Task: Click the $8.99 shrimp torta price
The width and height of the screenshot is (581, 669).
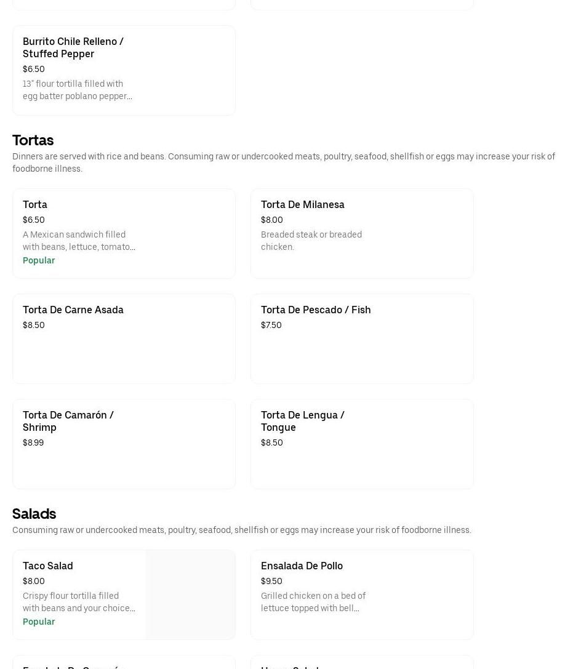Action: pyautogui.click(x=33, y=443)
